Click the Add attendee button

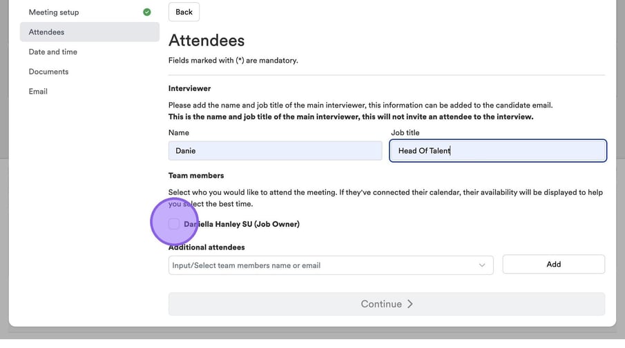click(x=553, y=265)
